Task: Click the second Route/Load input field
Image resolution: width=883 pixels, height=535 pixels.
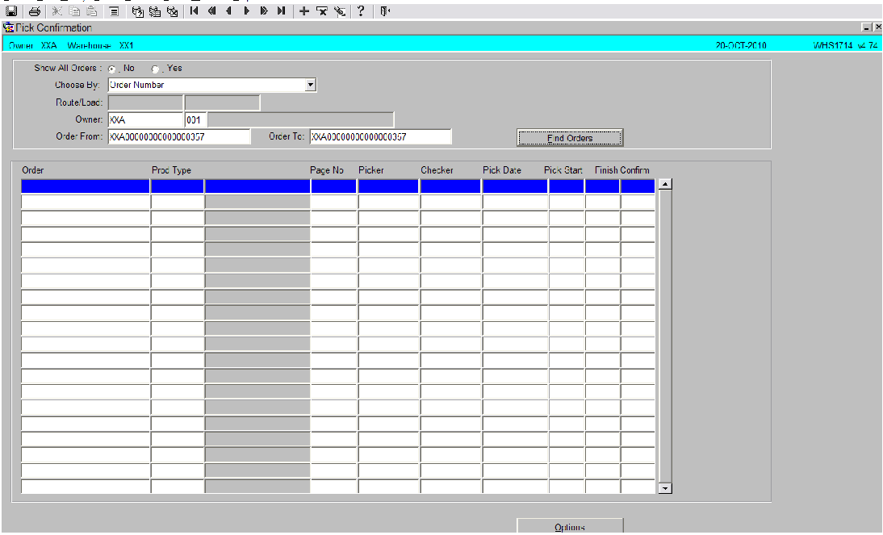Action: click(x=223, y=102)
